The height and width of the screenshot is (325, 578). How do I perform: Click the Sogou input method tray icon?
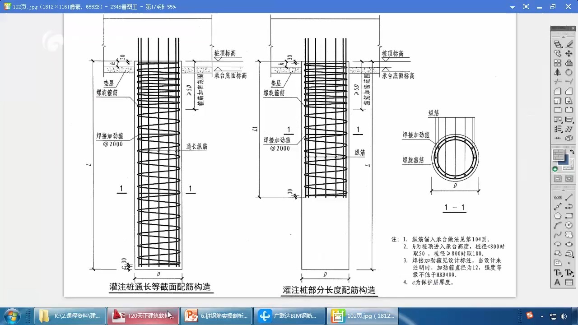(x=530, y=315)
